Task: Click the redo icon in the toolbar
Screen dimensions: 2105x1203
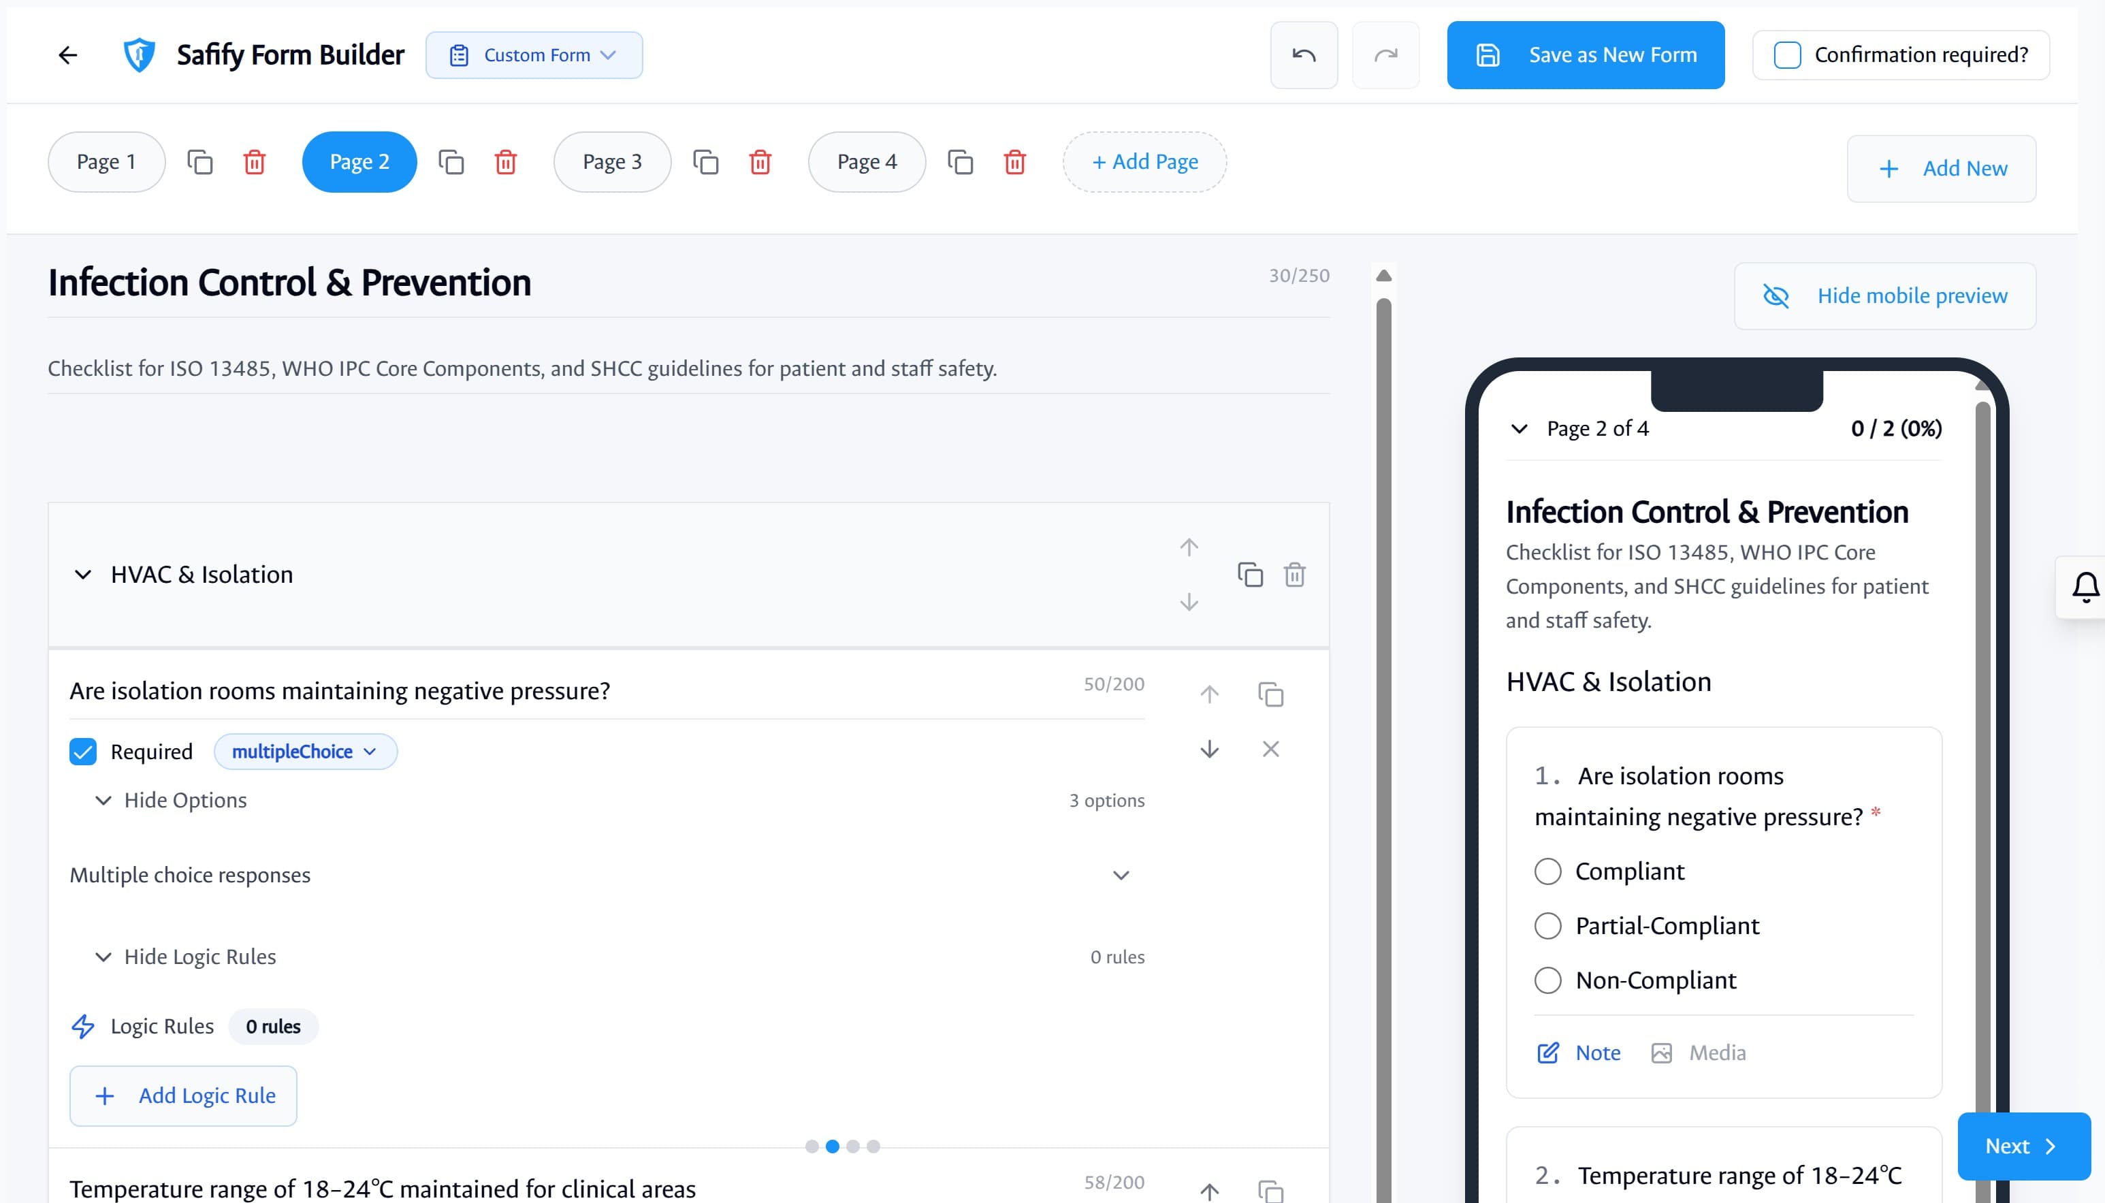Action: point(1385,54)
